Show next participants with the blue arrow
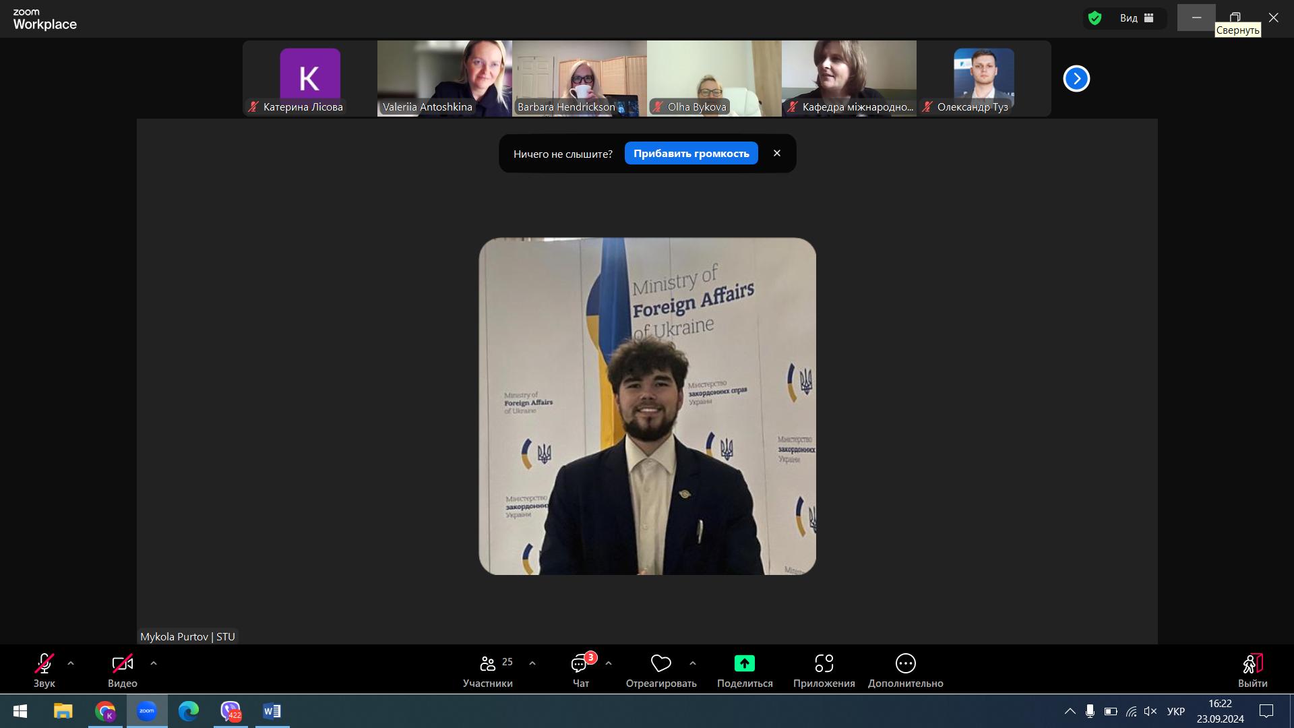This screenshot has width=1294, height=728. 1076,79
